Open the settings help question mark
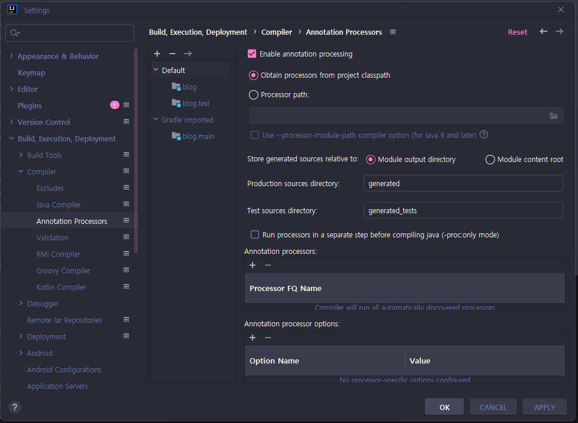This screenshot has width=578, height=423. tap(14, 408)
